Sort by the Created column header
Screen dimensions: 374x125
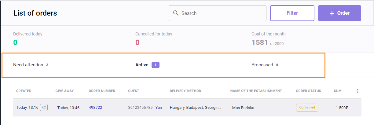tap(24, 91)
